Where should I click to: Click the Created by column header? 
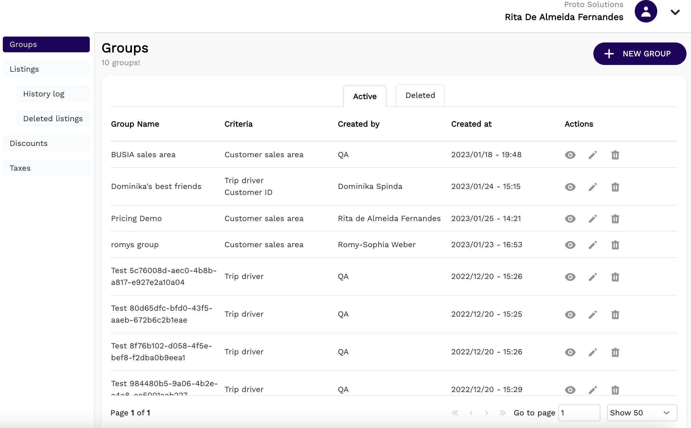point(358,124)
